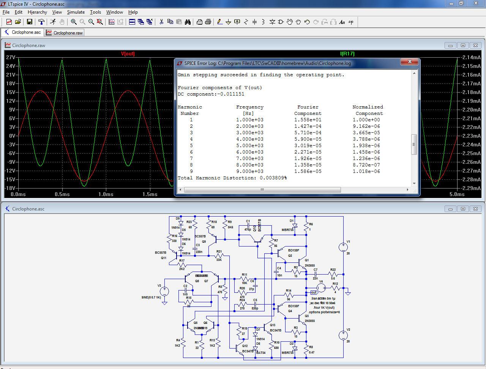
Task: Click the 0.5ms label on time axis
Action: click(62, 194)
